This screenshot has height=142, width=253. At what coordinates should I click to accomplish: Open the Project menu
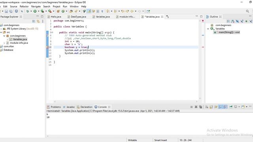(x=57, y=6)
